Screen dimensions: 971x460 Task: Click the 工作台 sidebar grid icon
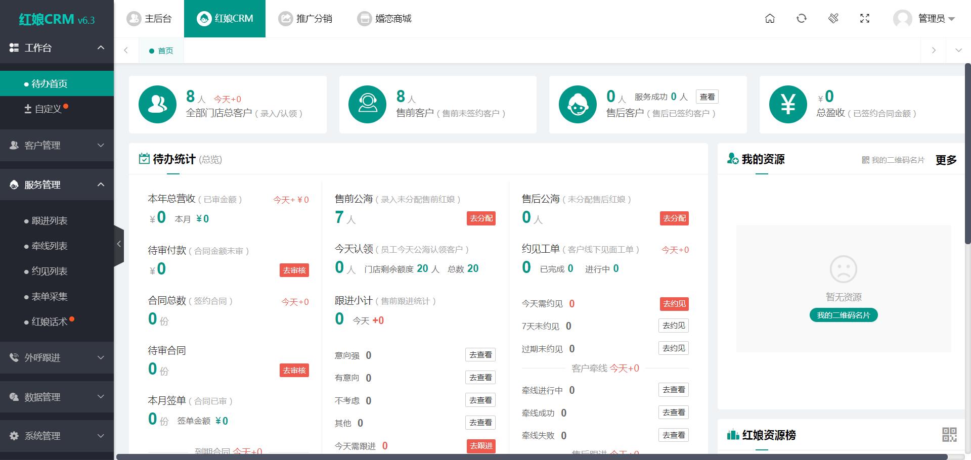tap(14, 48)
